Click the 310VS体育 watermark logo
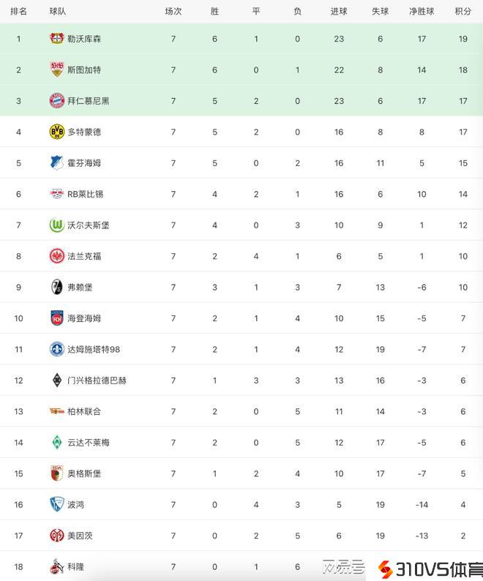This screenshot has height=581, width=483. pos(430,569)
